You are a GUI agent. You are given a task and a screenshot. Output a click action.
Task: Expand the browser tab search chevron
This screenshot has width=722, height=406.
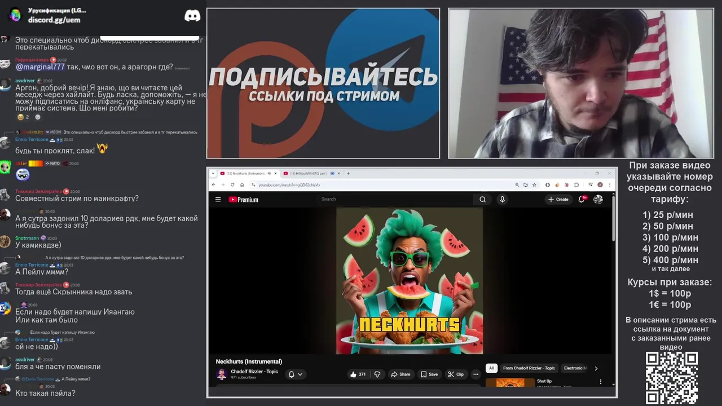pos(213,174)
